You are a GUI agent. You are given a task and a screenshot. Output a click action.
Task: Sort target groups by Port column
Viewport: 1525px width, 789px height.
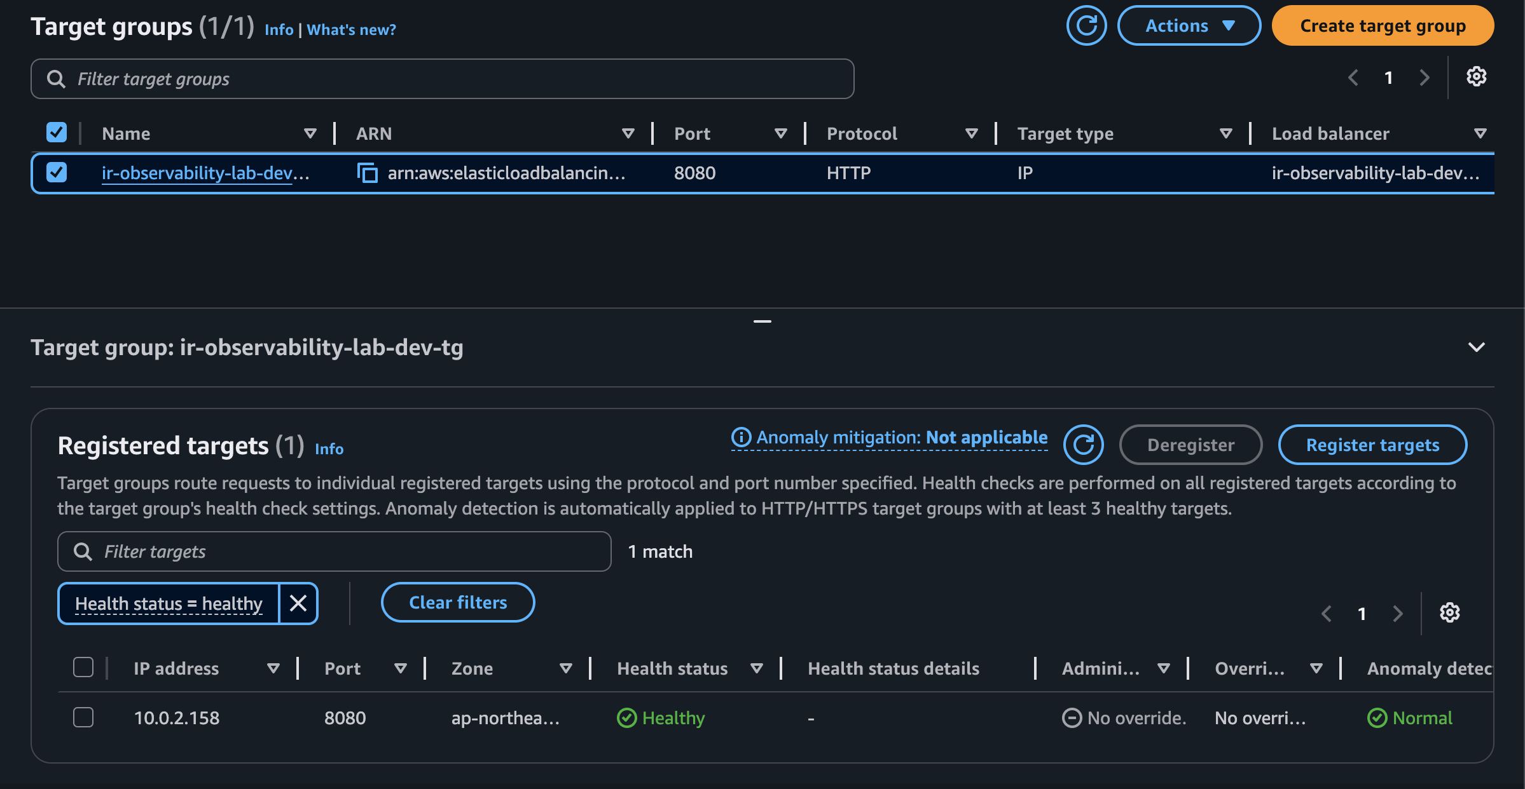[x=780, y=133]
